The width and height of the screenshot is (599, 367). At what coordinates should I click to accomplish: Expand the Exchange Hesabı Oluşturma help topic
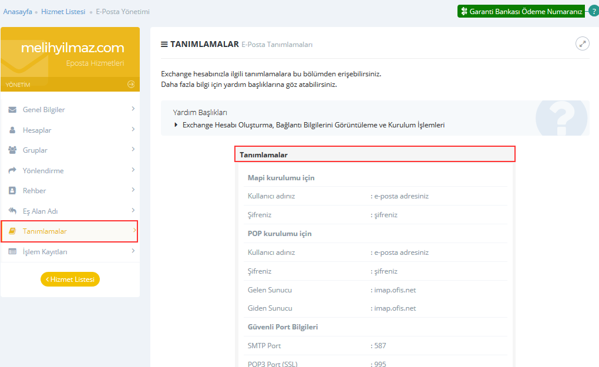click(x=313, y=125)
